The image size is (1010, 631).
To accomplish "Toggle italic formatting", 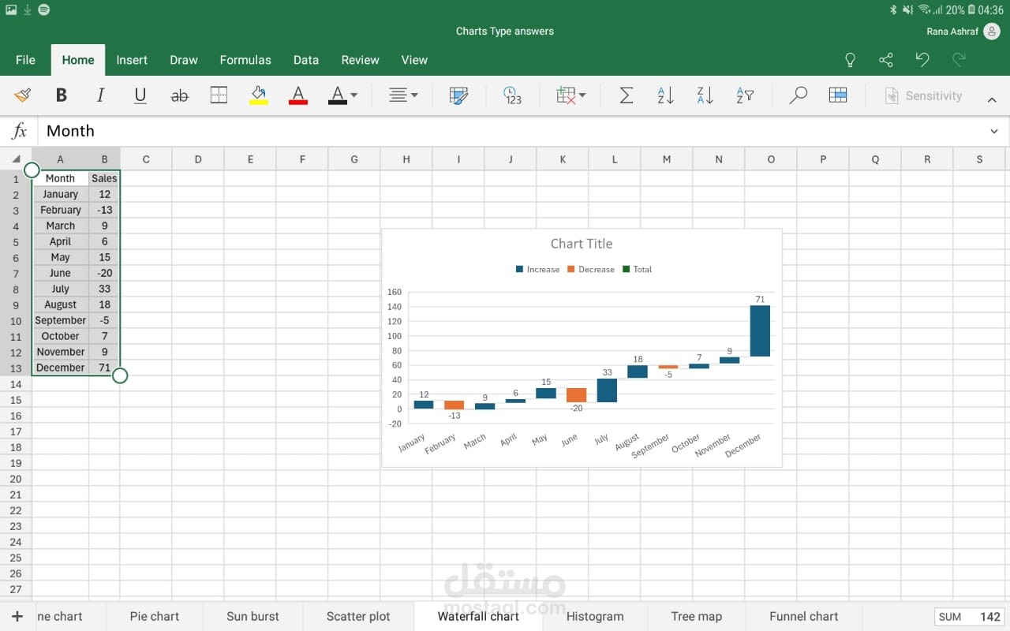I will click(100, 95).
